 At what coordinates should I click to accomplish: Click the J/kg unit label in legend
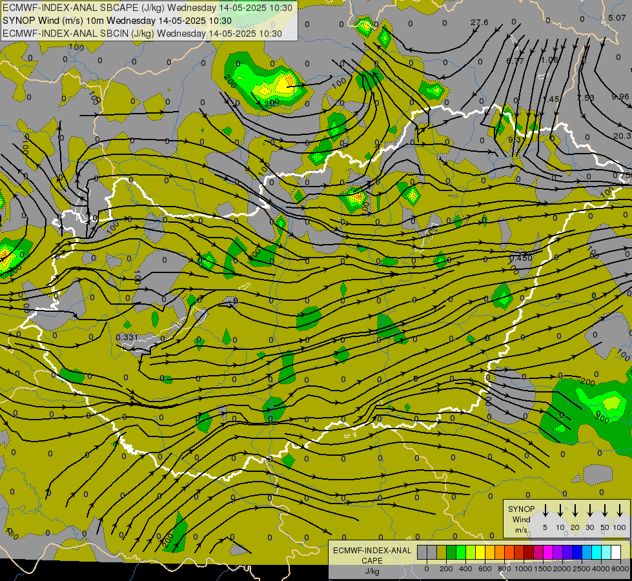372,571
